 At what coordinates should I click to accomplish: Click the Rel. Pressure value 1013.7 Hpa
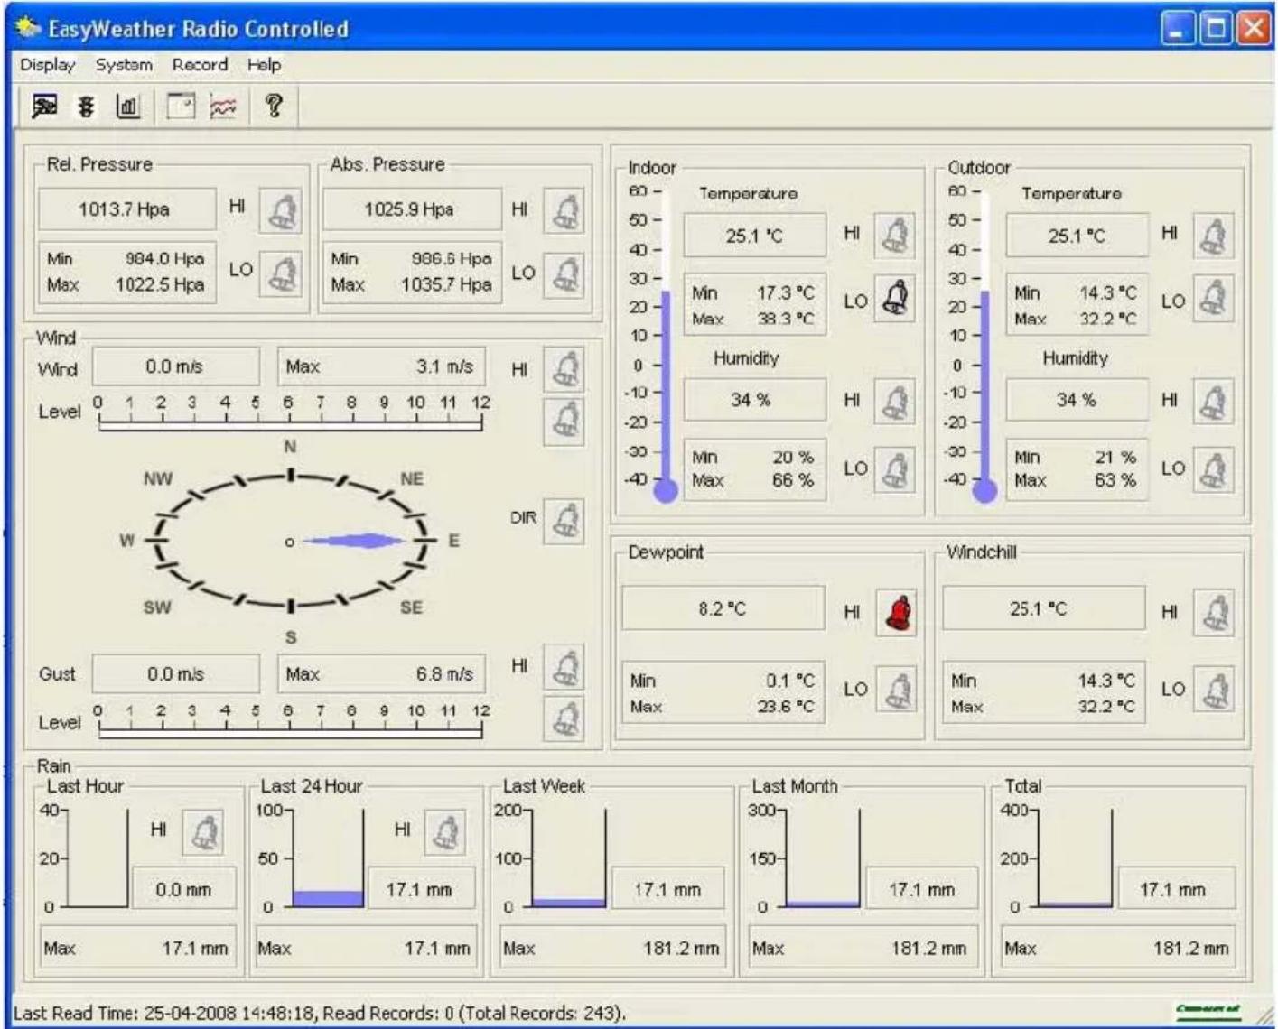(126, 210)
